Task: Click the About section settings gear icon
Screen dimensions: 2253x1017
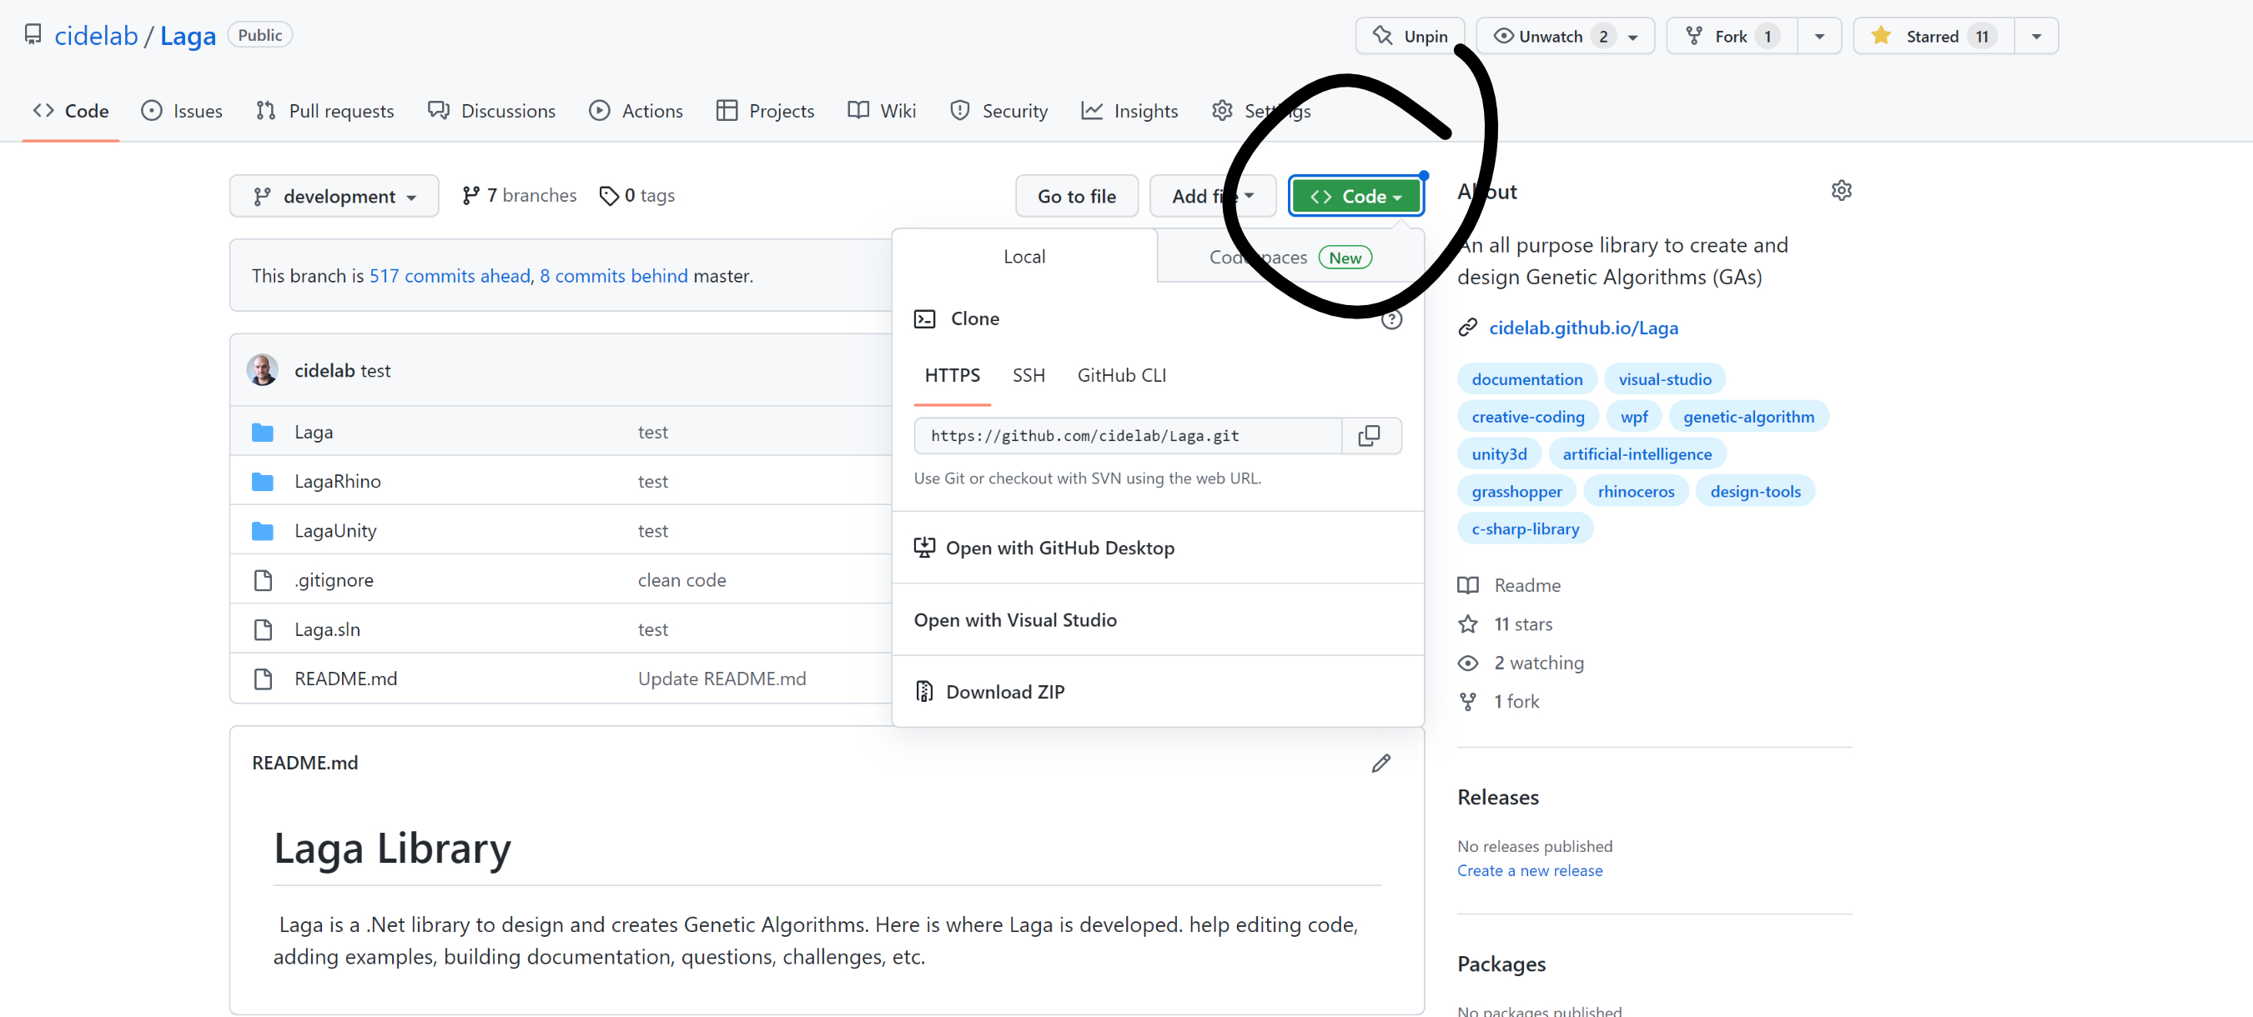Action: (1841, 190)
